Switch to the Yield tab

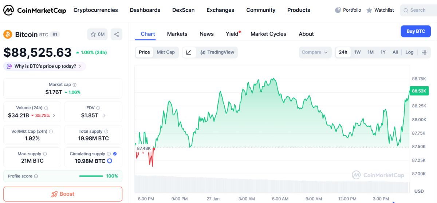pyautogui.click(x=232, y=34)
